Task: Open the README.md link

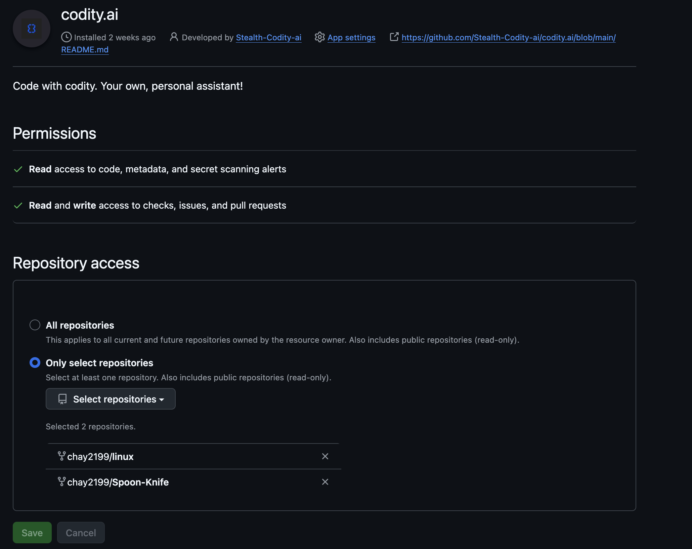Action: coord(85,49)
